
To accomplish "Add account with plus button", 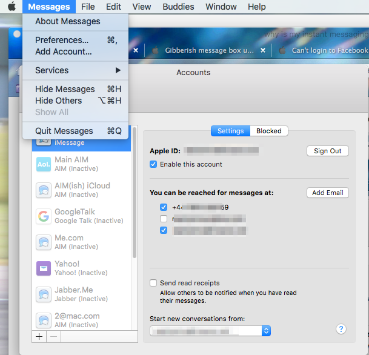I will (39, 337).
